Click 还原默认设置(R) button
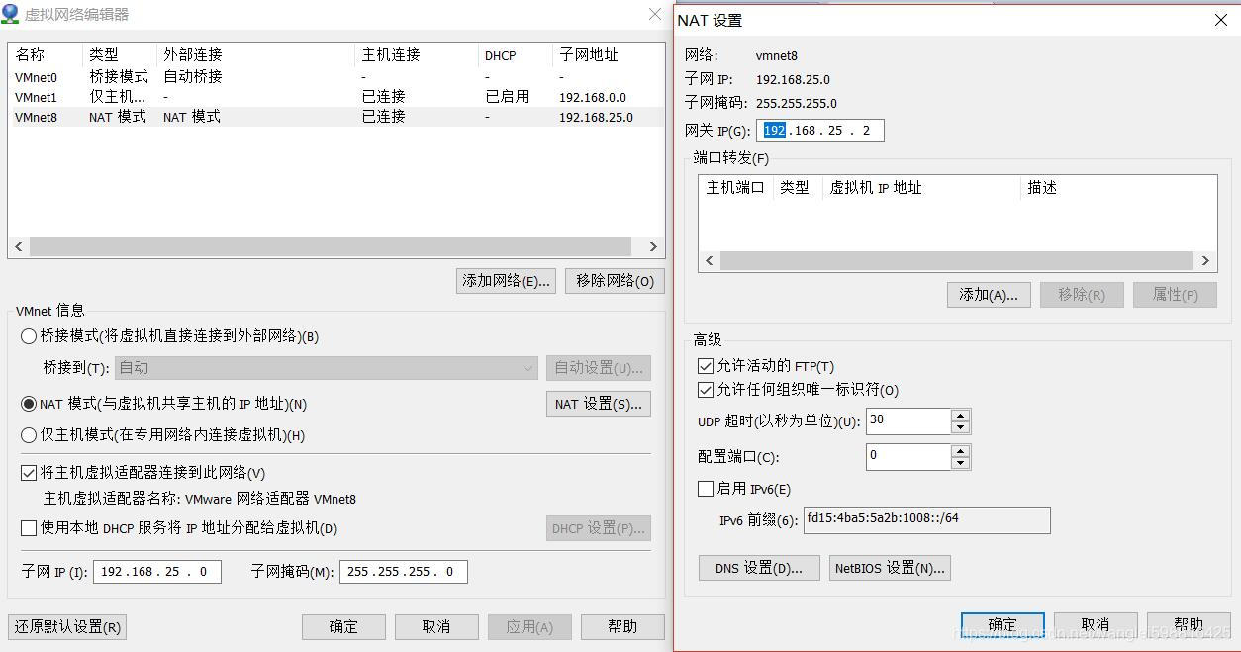 [x=68, y=627]
